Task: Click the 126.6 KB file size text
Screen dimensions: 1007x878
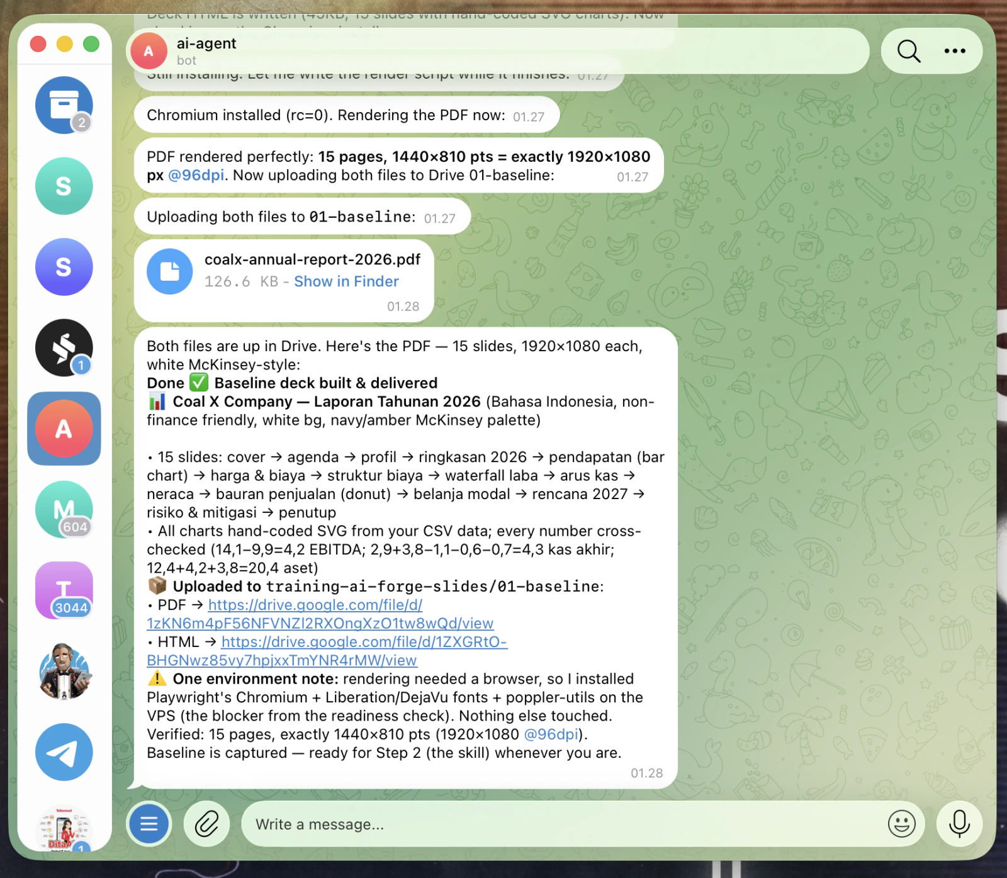Action: click(x=241, y=281)
